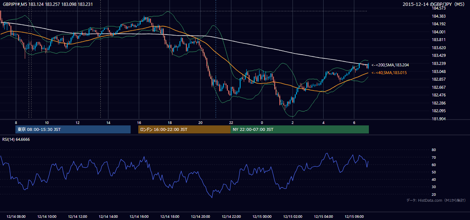Click the 12/15 02:00 time axis label
This screenshot has height=220, width=470.
coord(293,217)
